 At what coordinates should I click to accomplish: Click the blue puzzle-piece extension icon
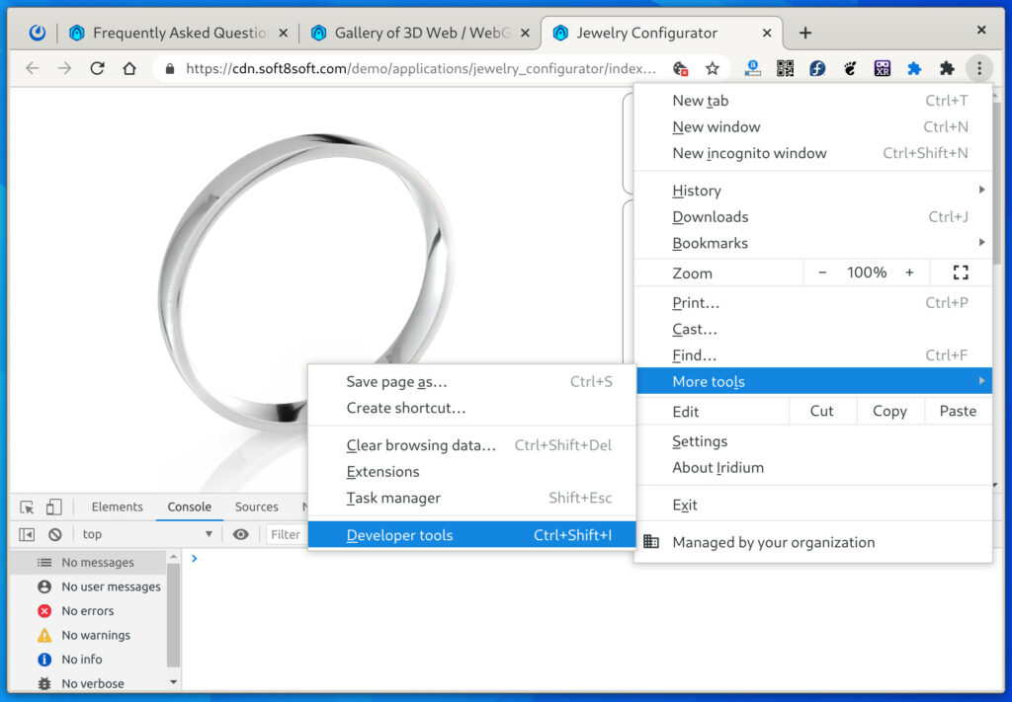[914, 68]
